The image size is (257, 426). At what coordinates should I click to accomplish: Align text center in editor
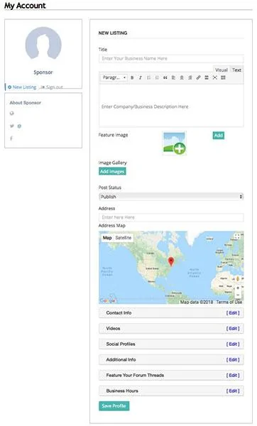click(x=182, y=77)
